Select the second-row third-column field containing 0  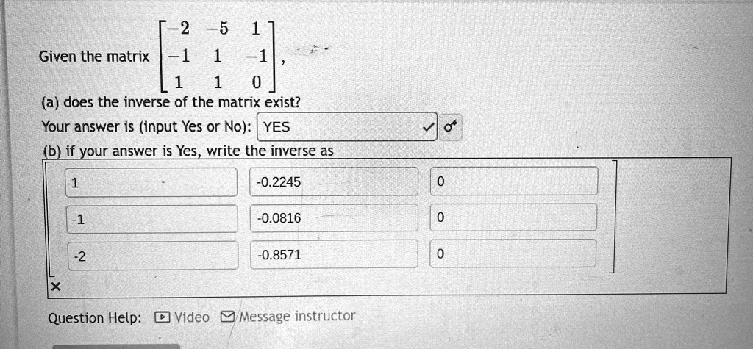pos(513,217)
